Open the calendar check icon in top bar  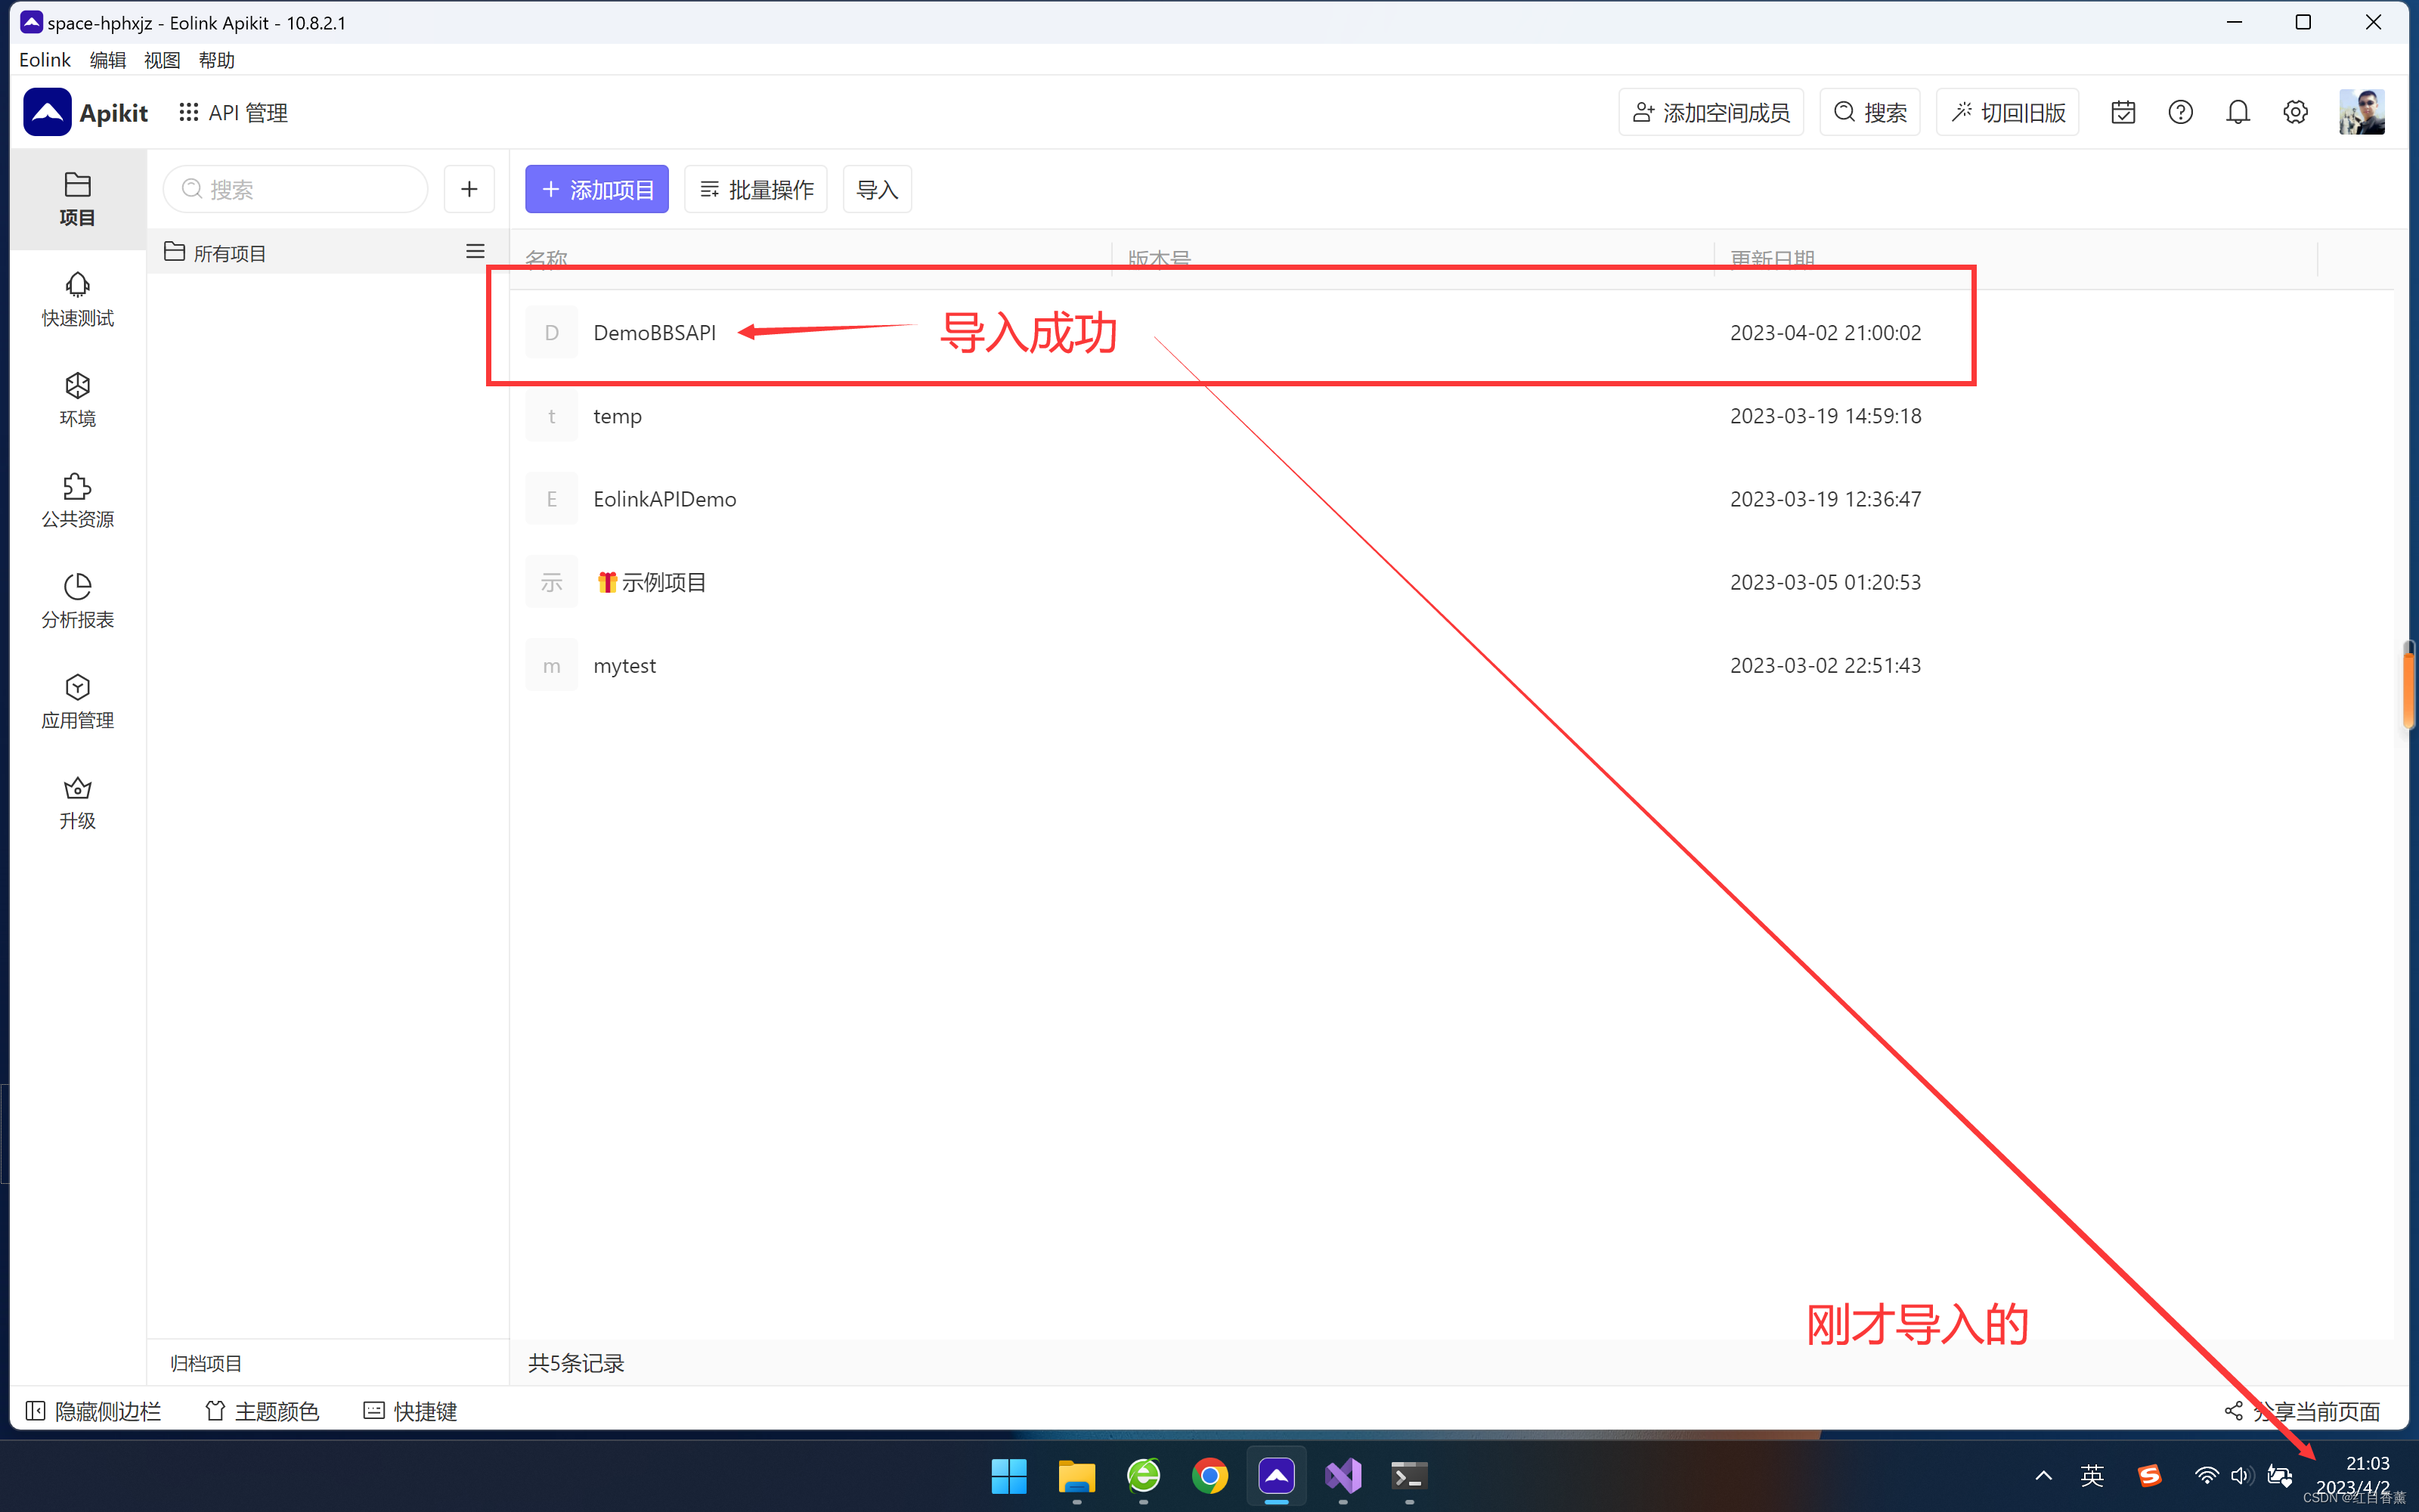pyautogui.click(x=2122, y=112)
